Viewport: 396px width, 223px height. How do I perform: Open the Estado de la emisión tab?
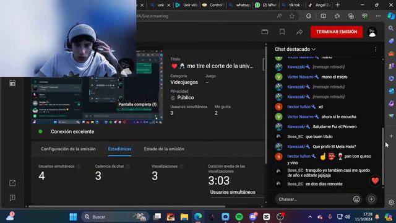coord(164,149)
